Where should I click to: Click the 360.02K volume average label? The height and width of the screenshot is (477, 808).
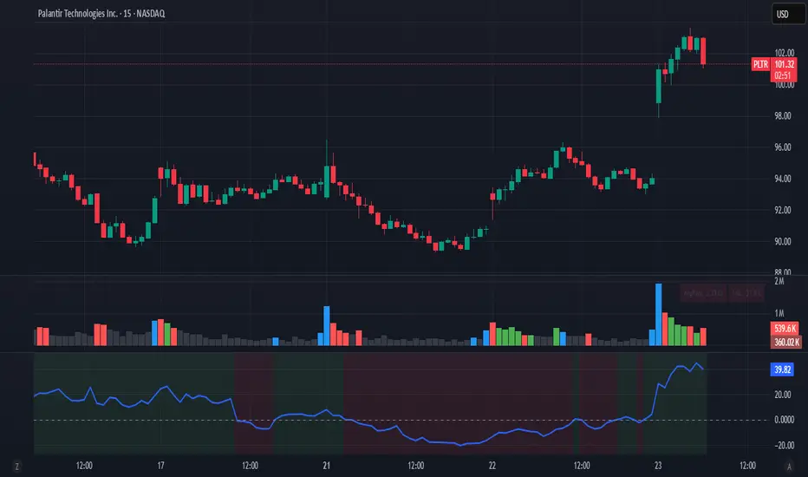pyautogui.click(x=785, y=342)
